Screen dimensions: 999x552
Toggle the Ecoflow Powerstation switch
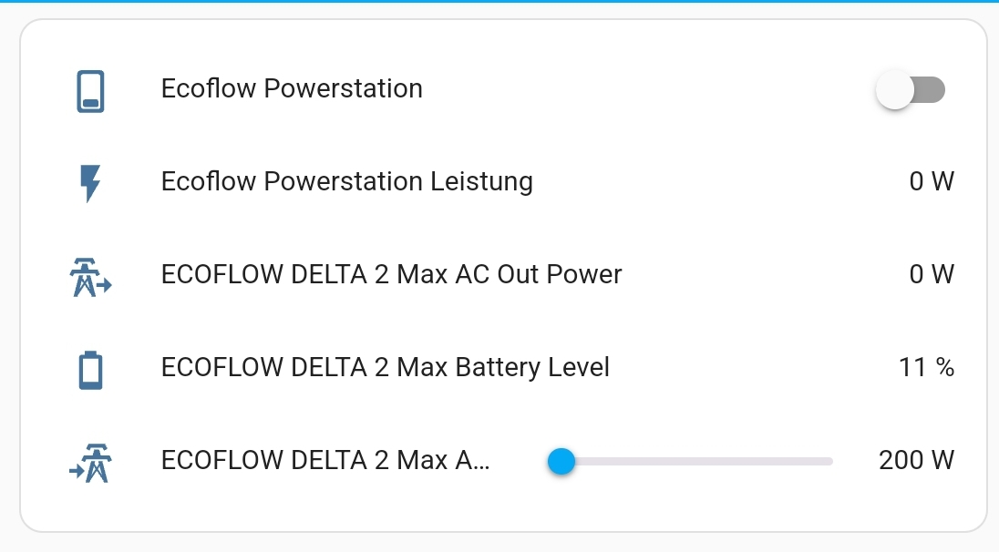coord(911,90)
